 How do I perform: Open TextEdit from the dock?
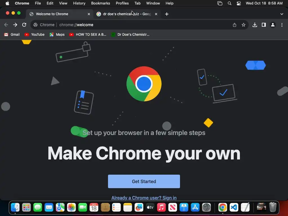pyautogui.click(x=245, y=208)
